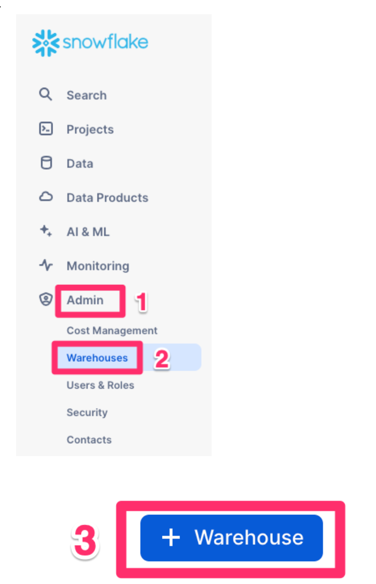The width and height of the screenshot is (376, 584).
Task: Collapse the Admin menu section
Action: click(85, 300)
